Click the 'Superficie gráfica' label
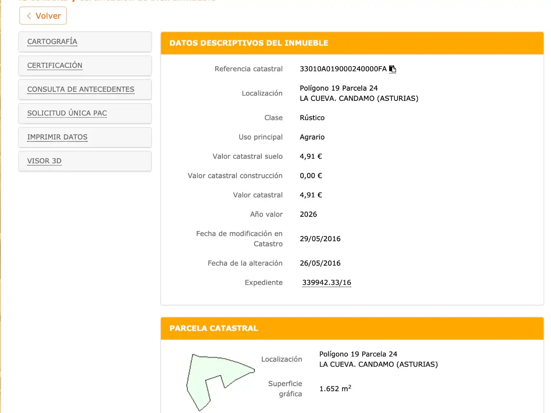The width and height of the screenshot is (551, 413). pos(285,389)
